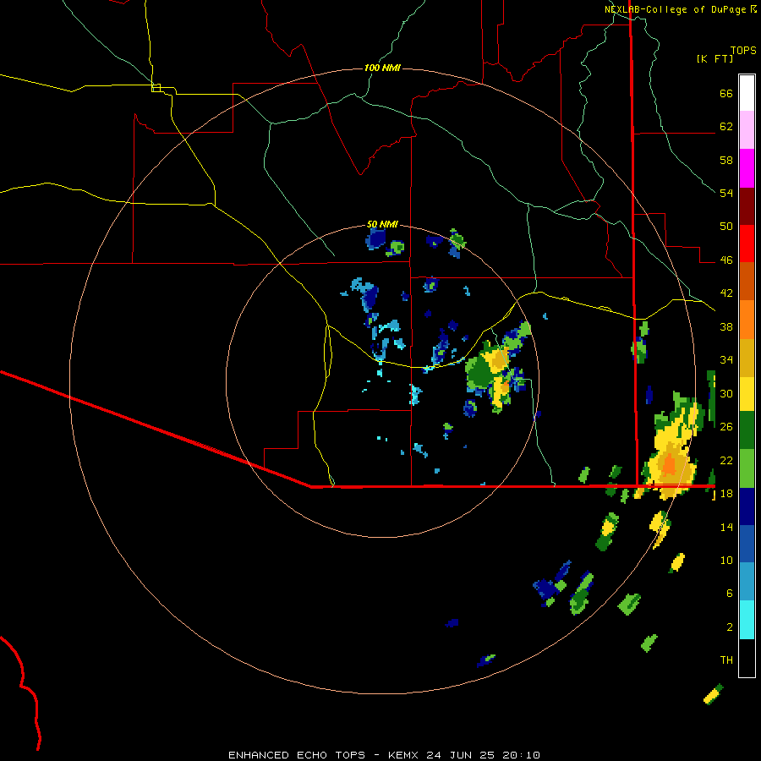Click the legend value 50
This screenshot has width=761, height=761.
(x=726, y=227)
